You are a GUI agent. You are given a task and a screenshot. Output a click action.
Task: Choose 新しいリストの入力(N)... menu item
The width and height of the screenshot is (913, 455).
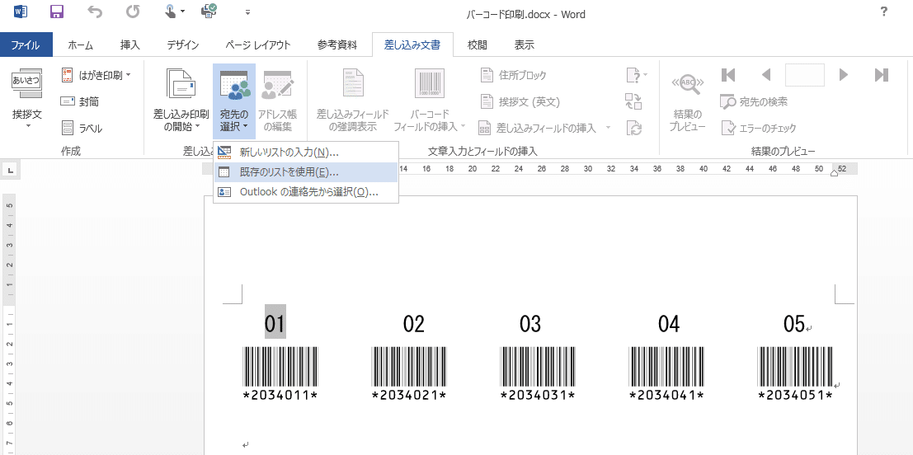306,152
